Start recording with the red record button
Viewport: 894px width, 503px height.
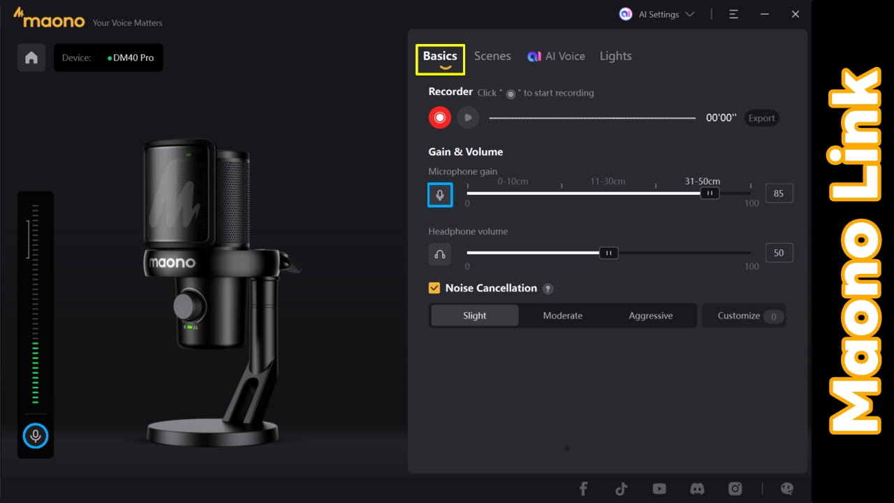tap(440, 117)
